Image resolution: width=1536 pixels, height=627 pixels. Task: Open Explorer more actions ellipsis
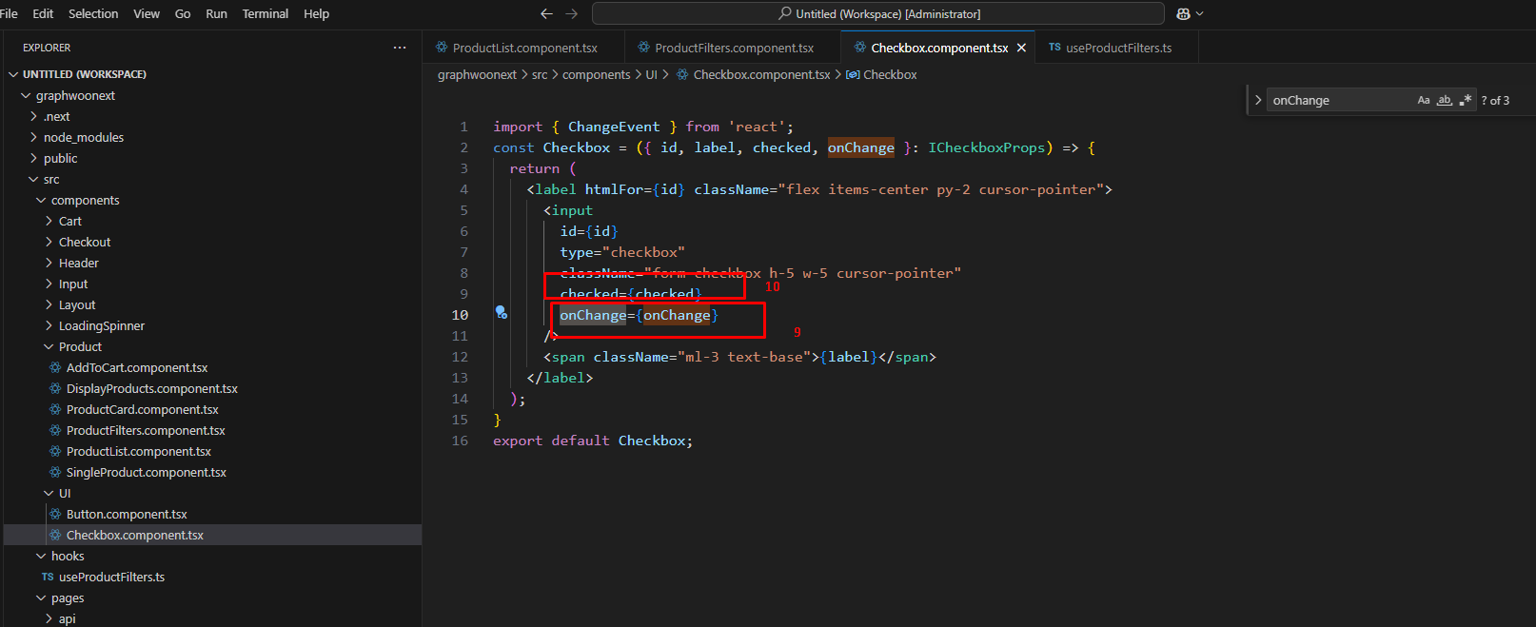400,48
